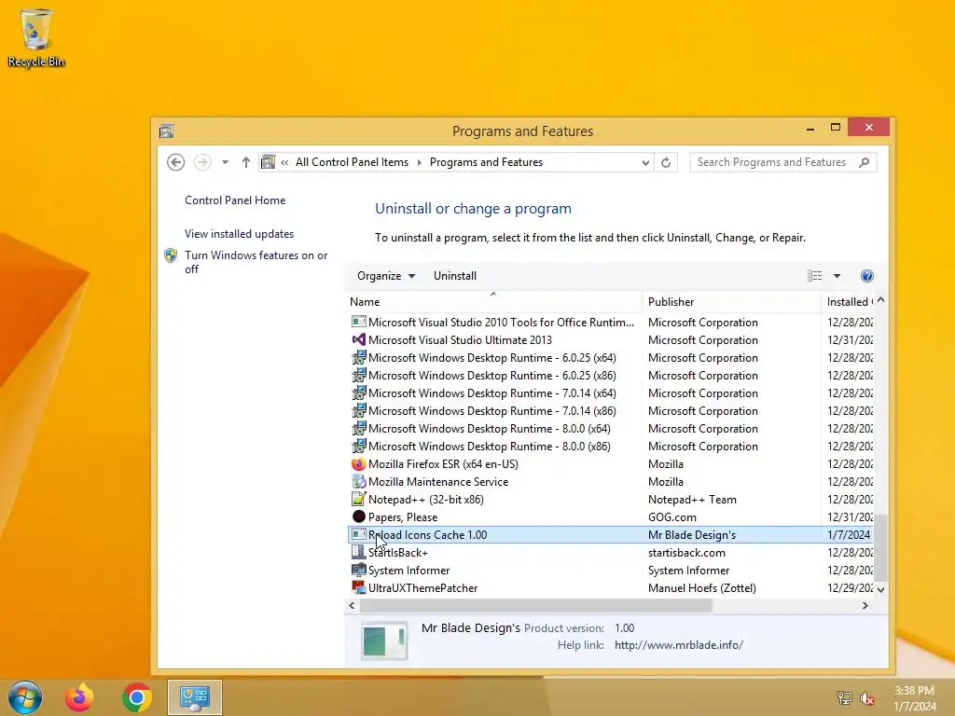Click the horizontal scrollbar thumb

[x=536, y=605]
